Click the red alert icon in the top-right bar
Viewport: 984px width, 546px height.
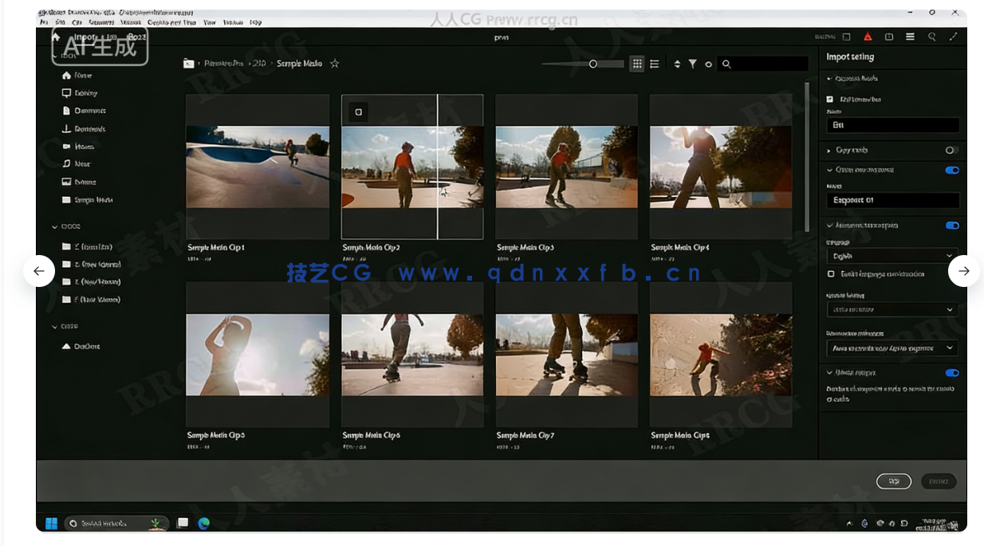click(868, 36)
